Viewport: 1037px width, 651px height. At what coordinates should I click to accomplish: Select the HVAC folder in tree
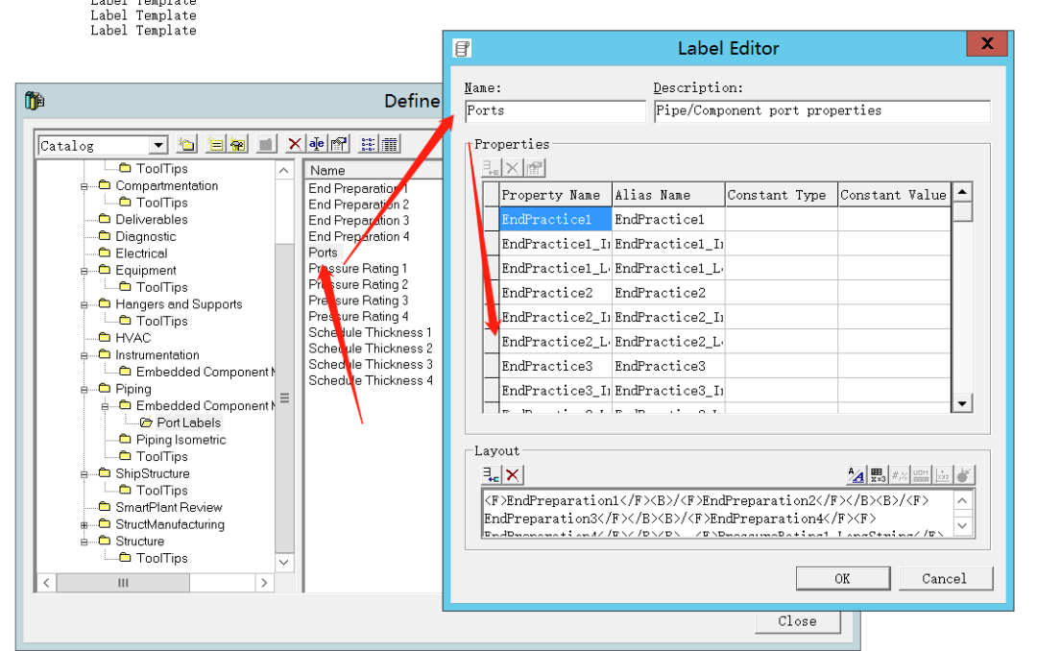coord(133,338)
